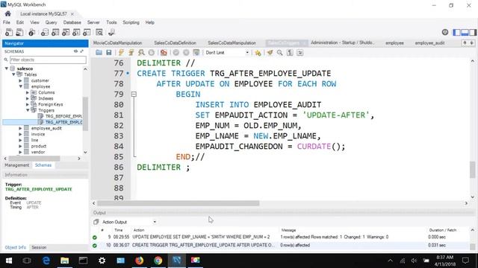Execute the whole script lightning icon
Viewport: 478px width, 268px height.
point(121,53)
